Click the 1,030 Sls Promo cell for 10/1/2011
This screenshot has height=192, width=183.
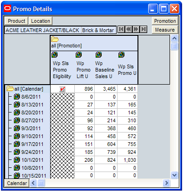coord(127,160)
